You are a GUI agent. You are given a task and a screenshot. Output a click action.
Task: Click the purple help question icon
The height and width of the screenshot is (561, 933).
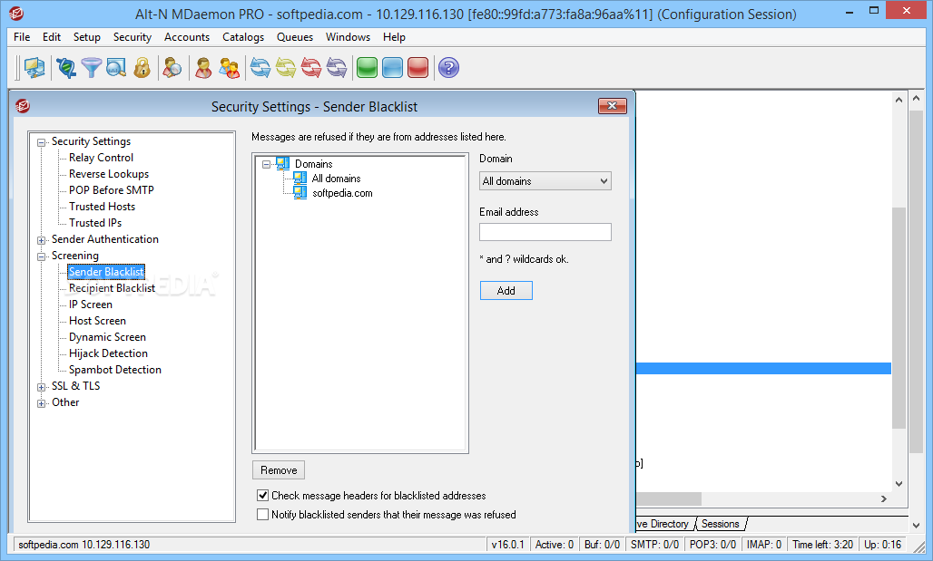[x=448, y=68]
